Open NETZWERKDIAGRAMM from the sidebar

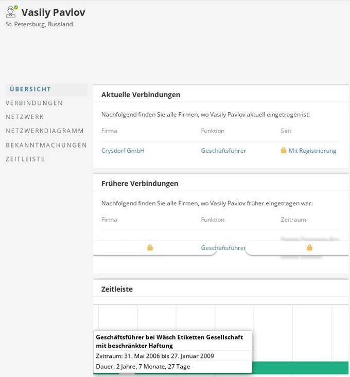coord(45,131)
